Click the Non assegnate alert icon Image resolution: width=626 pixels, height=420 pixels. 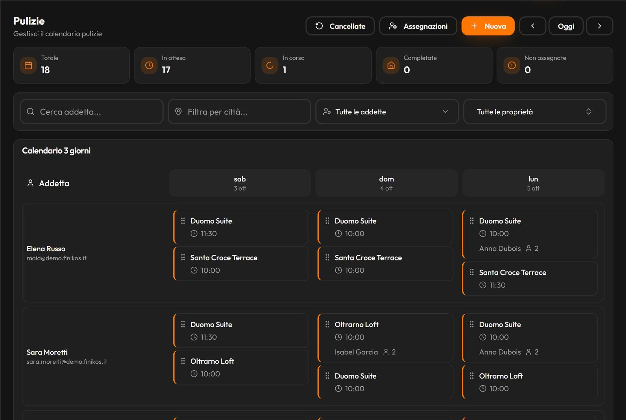[x=512, y=65]
